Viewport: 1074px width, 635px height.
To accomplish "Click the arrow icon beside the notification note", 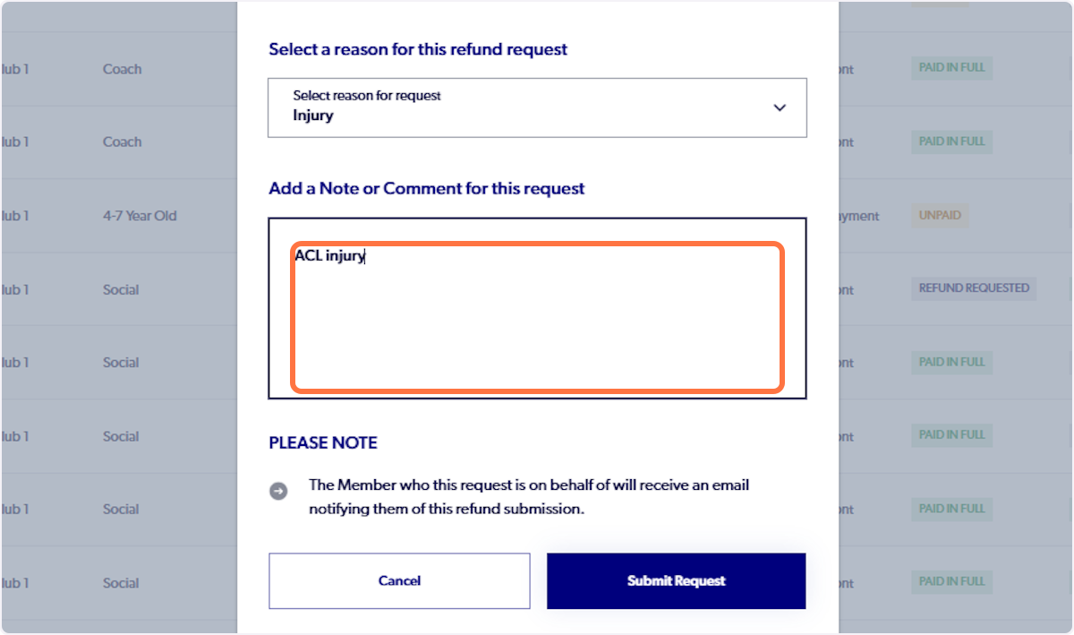I will pos(279,491).
